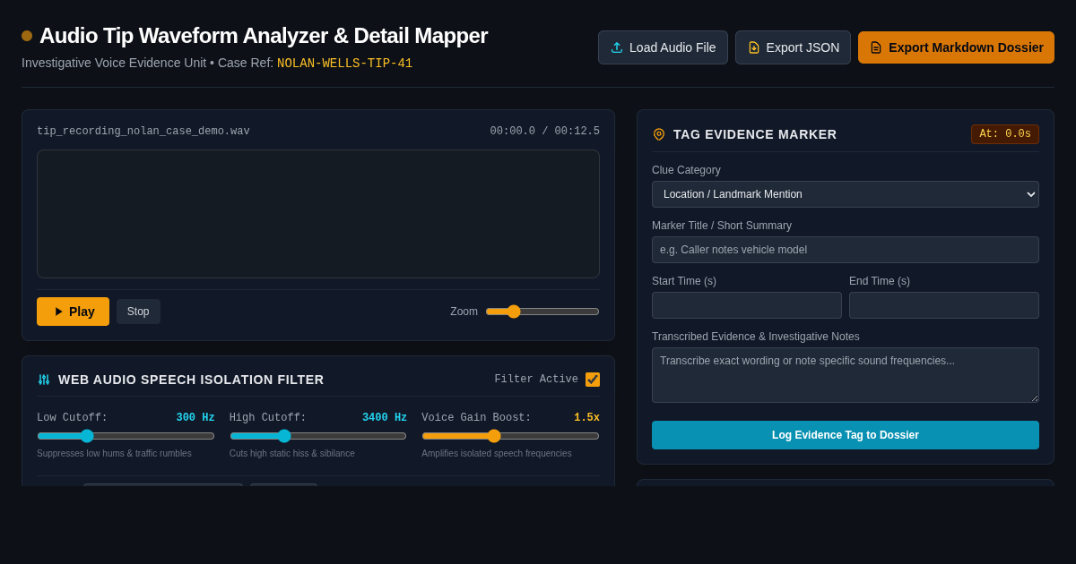Click the file icon in Export JSON
1076x564 pixels.
[754, 47]
